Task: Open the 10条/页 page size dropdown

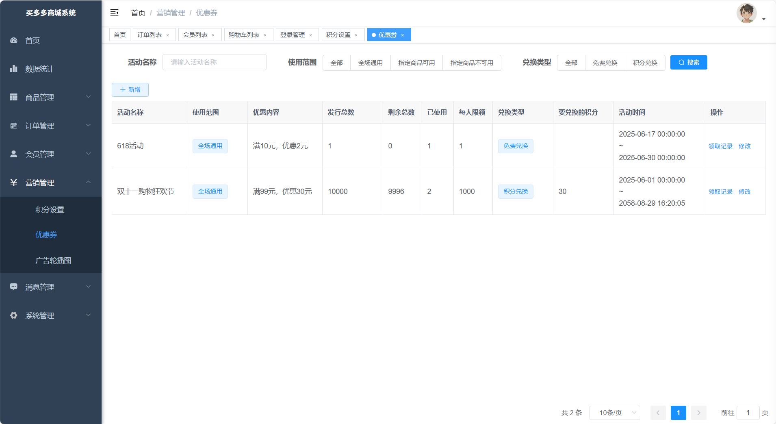Action: point(614,413)
